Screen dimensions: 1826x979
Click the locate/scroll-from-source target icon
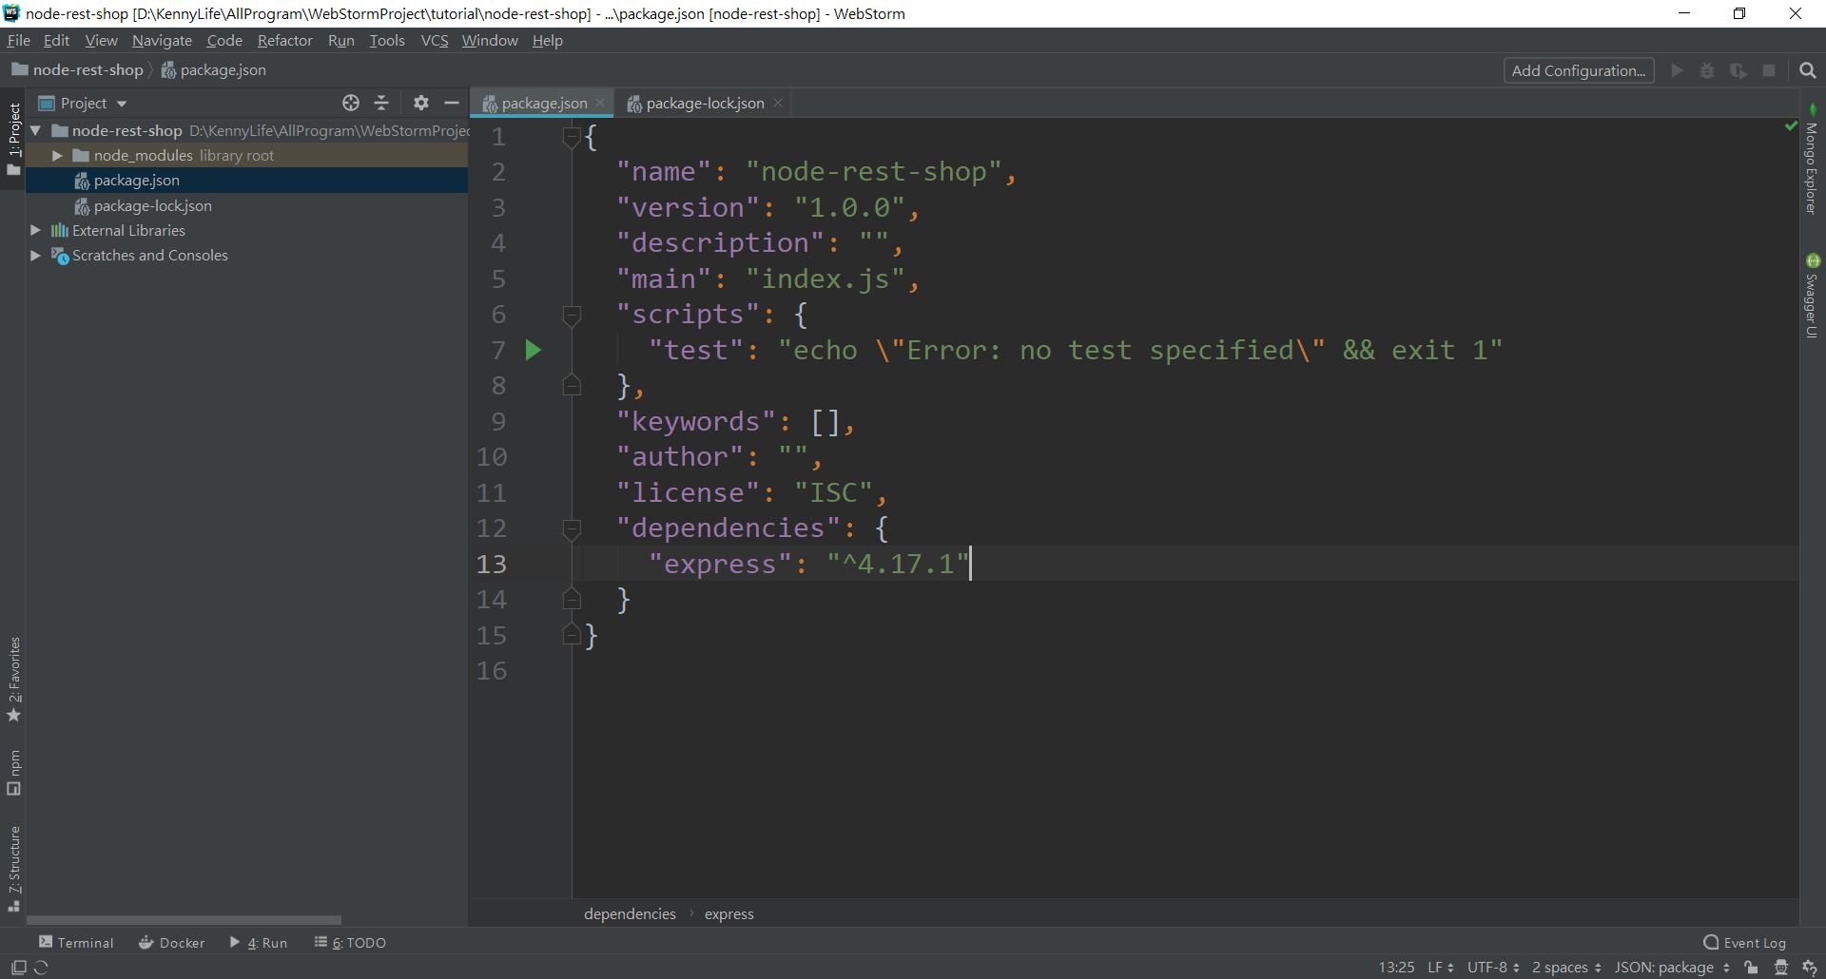pos(351,103)
